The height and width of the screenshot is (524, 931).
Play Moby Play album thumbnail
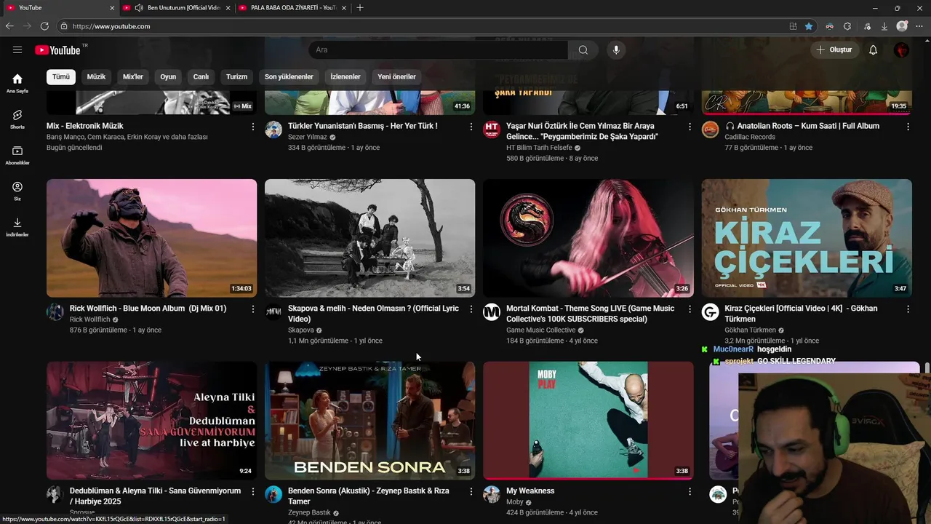[588, 421]
